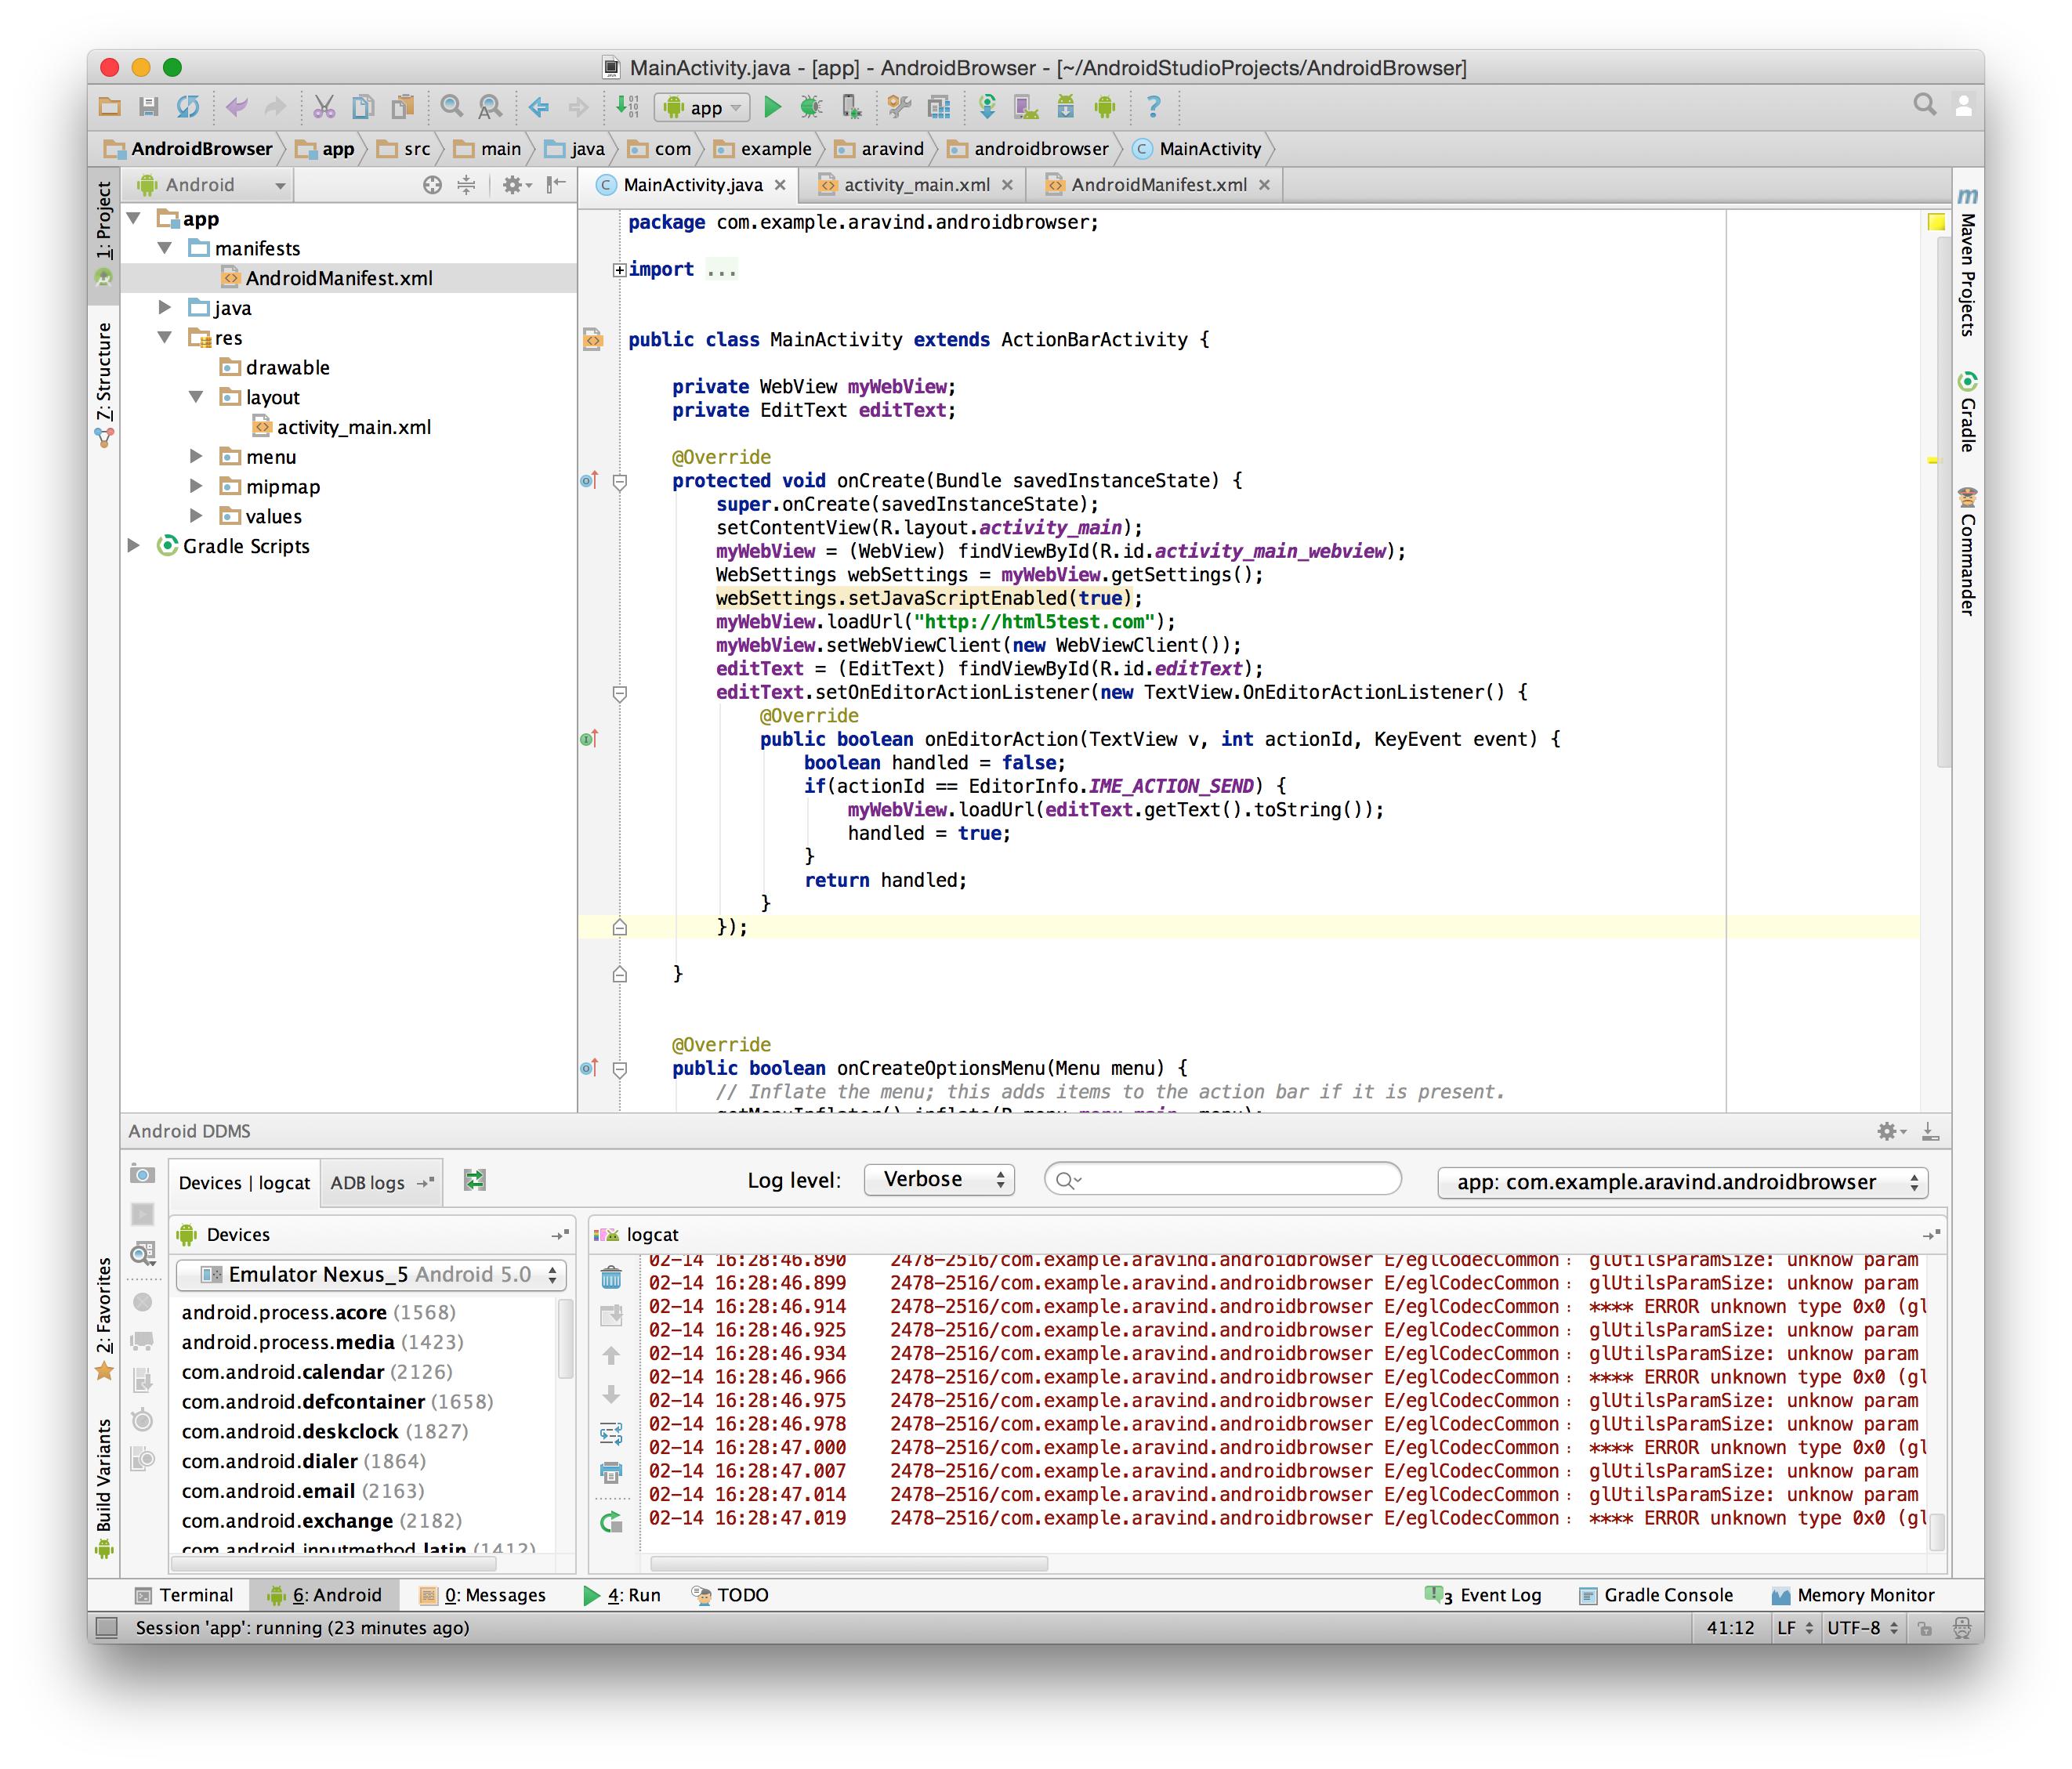Image resolution: width=2072 pixels, height=1769 pixels.
Task: Toggle the status bar tool windows button
Action: [x=108, y=1628]
